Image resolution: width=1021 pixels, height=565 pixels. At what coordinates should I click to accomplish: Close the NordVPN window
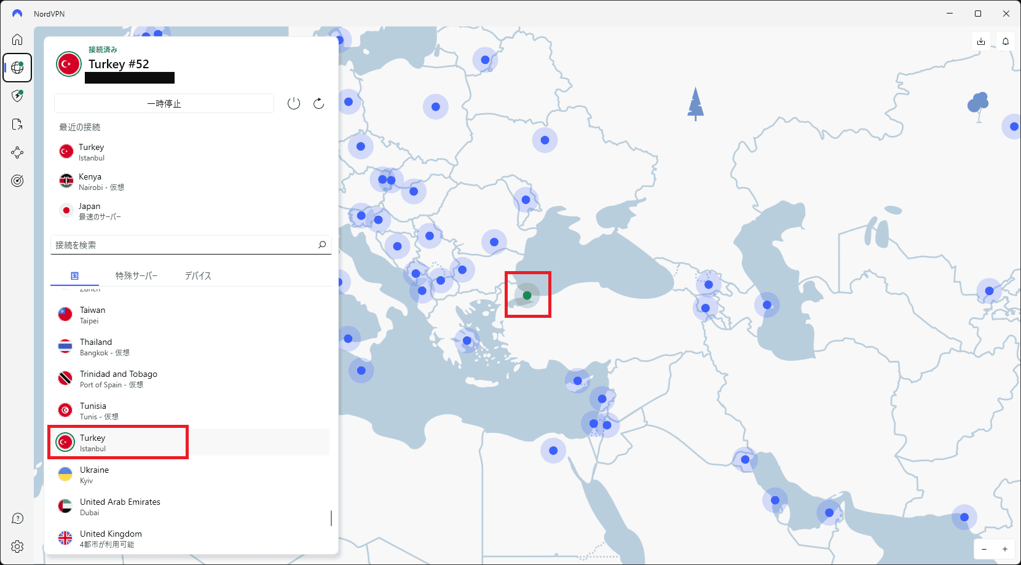[1006, 14]
